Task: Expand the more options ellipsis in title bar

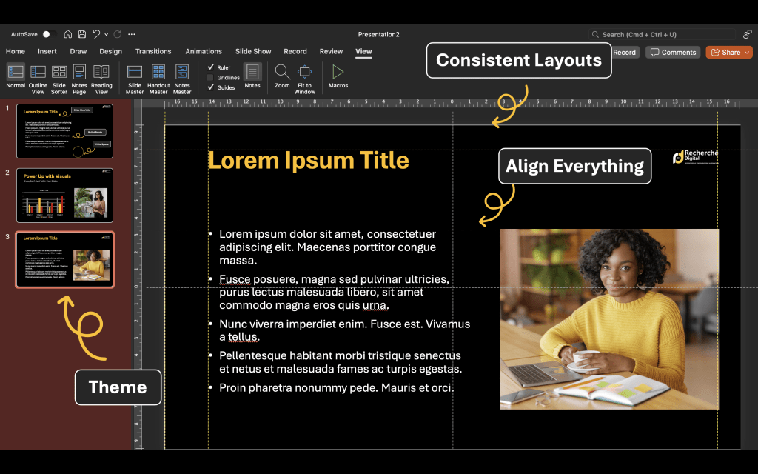Action: (132, 34)
